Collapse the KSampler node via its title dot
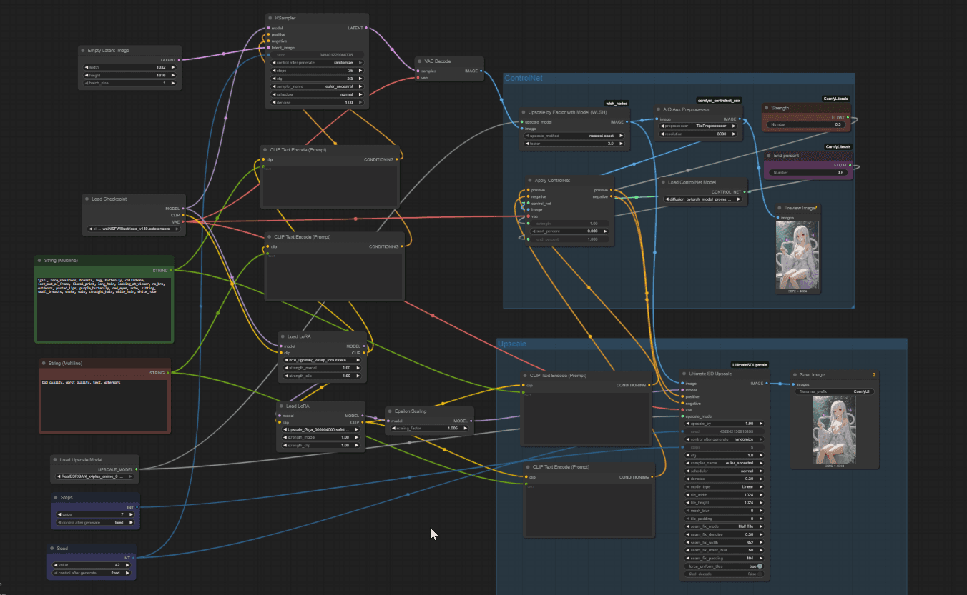This screenshot has width=967, height=595. pyautogui.click(x=270, y=18)
